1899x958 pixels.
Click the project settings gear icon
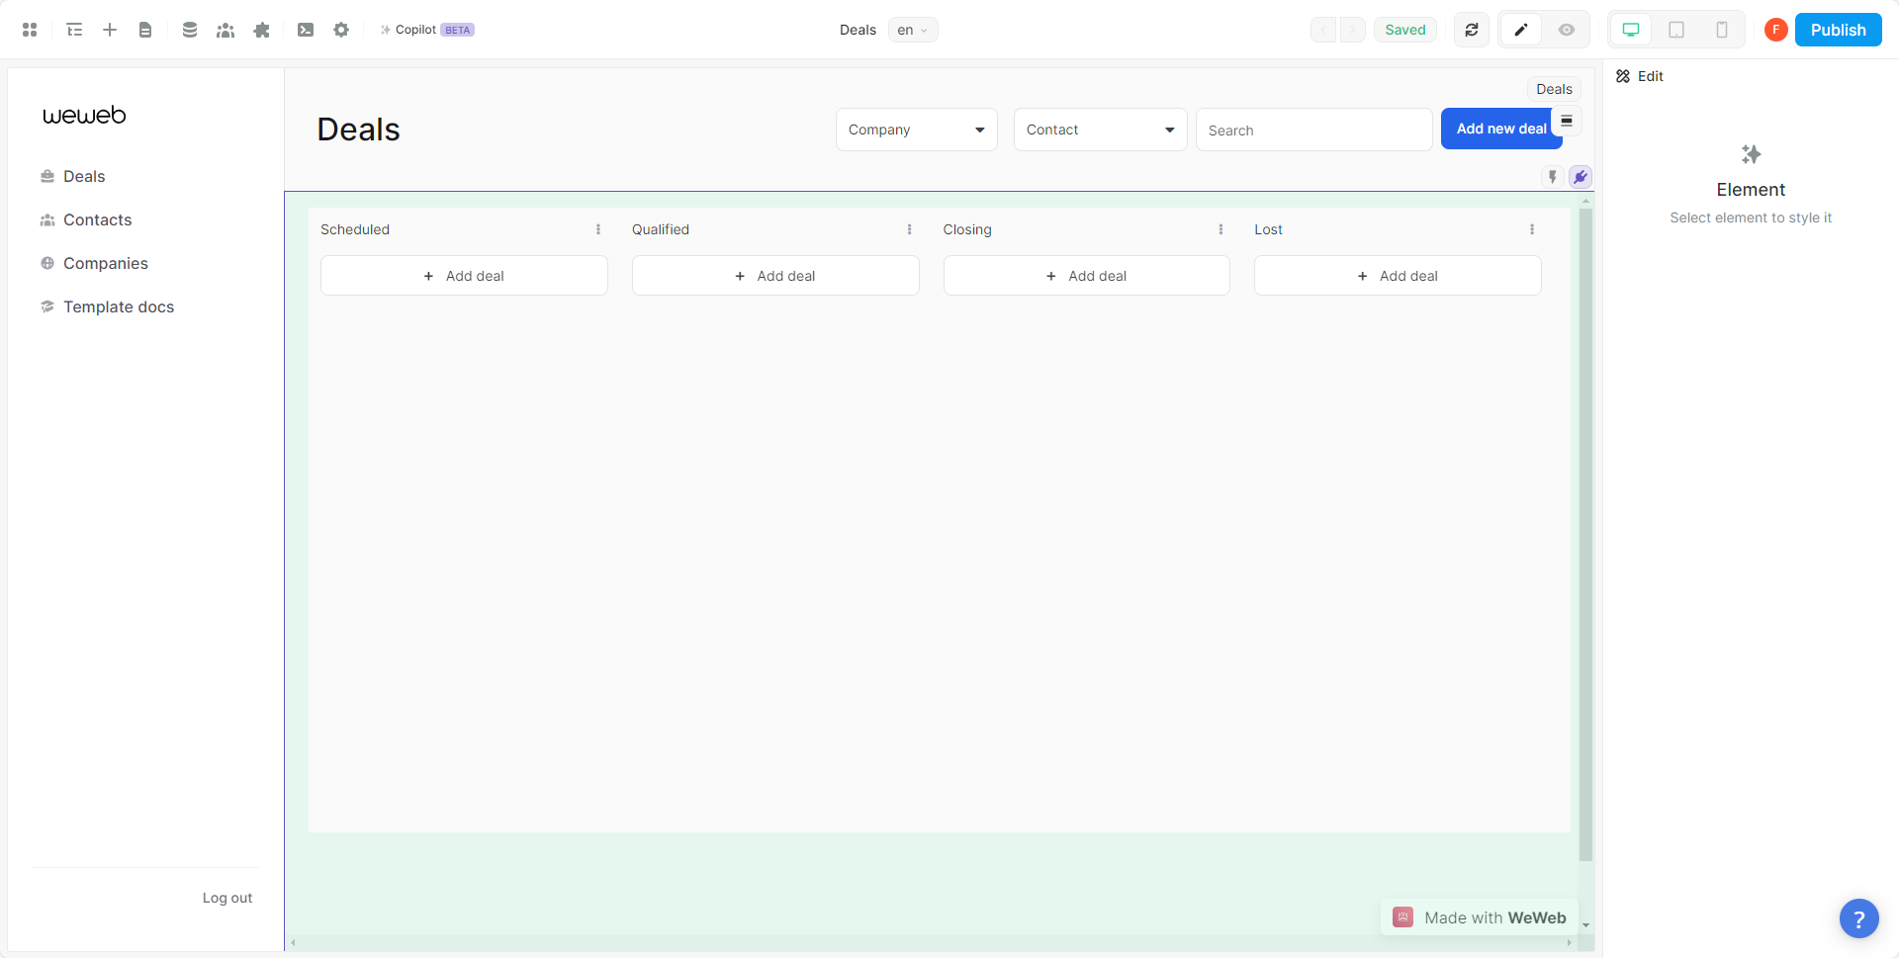341,30
